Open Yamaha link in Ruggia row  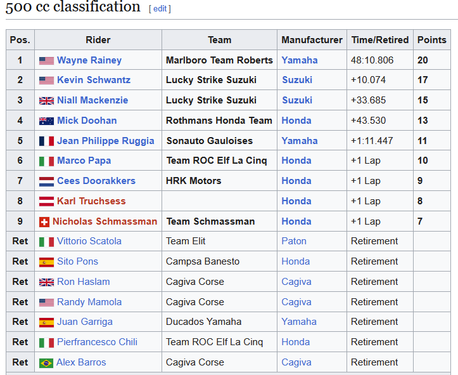click(300, 141)
